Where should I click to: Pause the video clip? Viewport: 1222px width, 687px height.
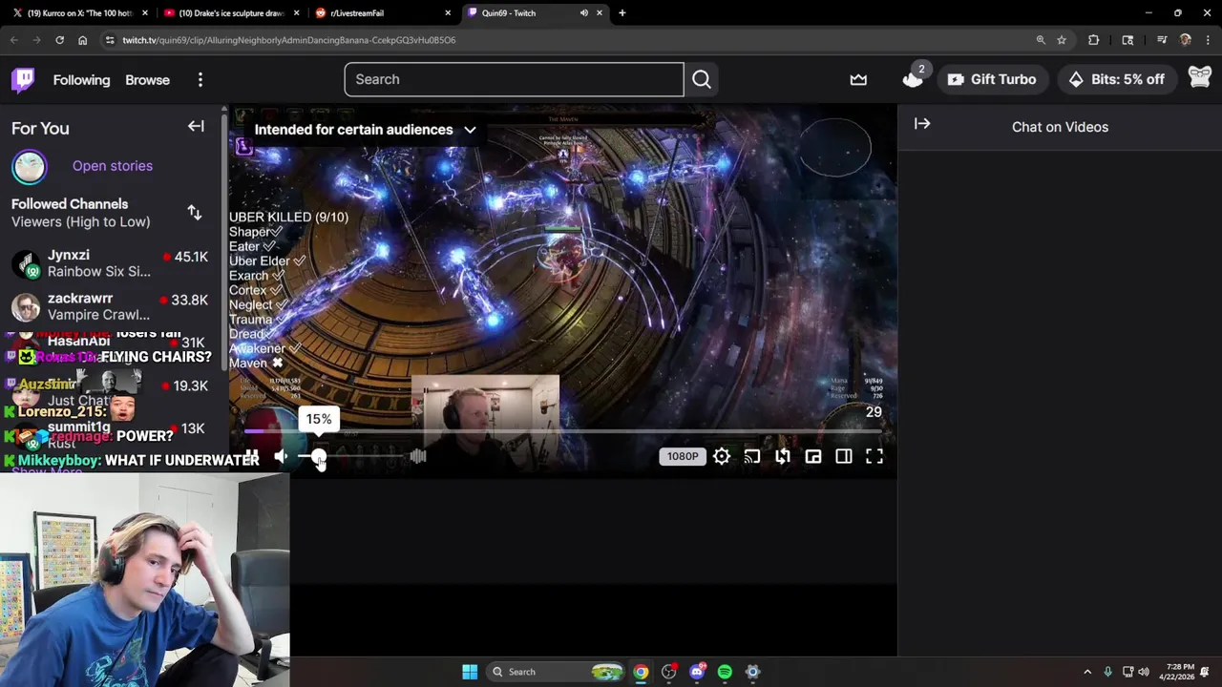[251, 457]
